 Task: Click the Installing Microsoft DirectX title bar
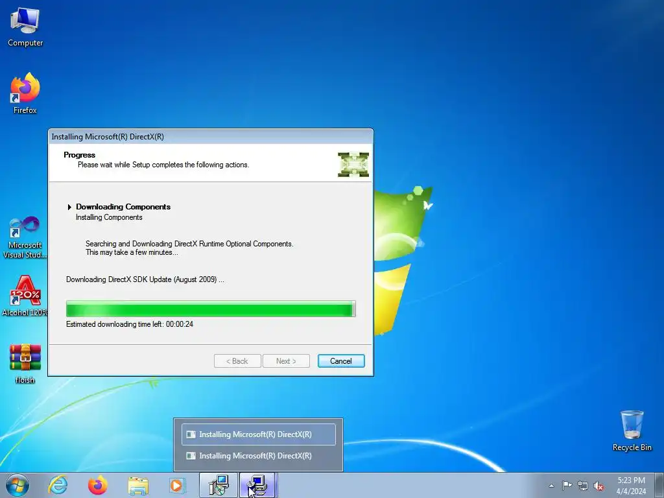pos(211,137)
